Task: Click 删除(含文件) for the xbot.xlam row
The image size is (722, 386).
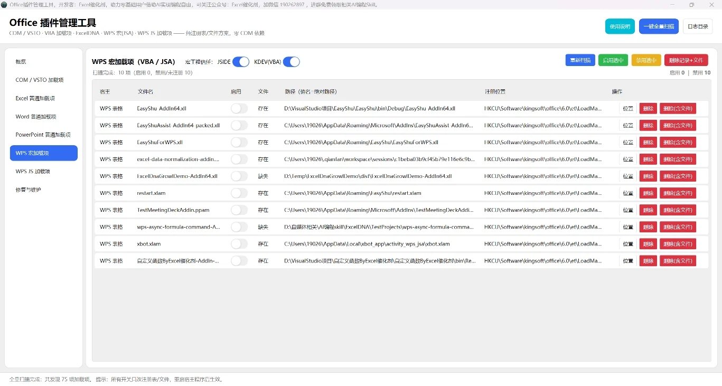Action: tap(678, 243)
